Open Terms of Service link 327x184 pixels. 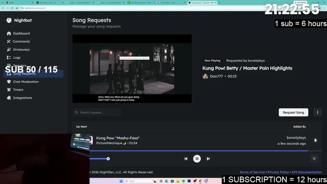coord(252,172)
